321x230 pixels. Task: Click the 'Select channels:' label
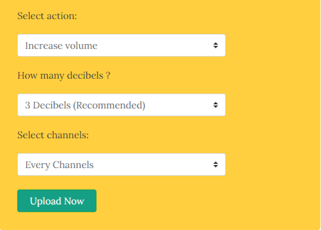(53, 135)
